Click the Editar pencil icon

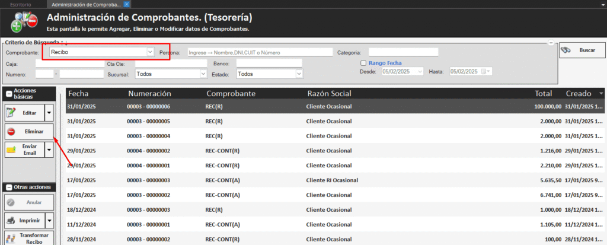tap(11, 112)
